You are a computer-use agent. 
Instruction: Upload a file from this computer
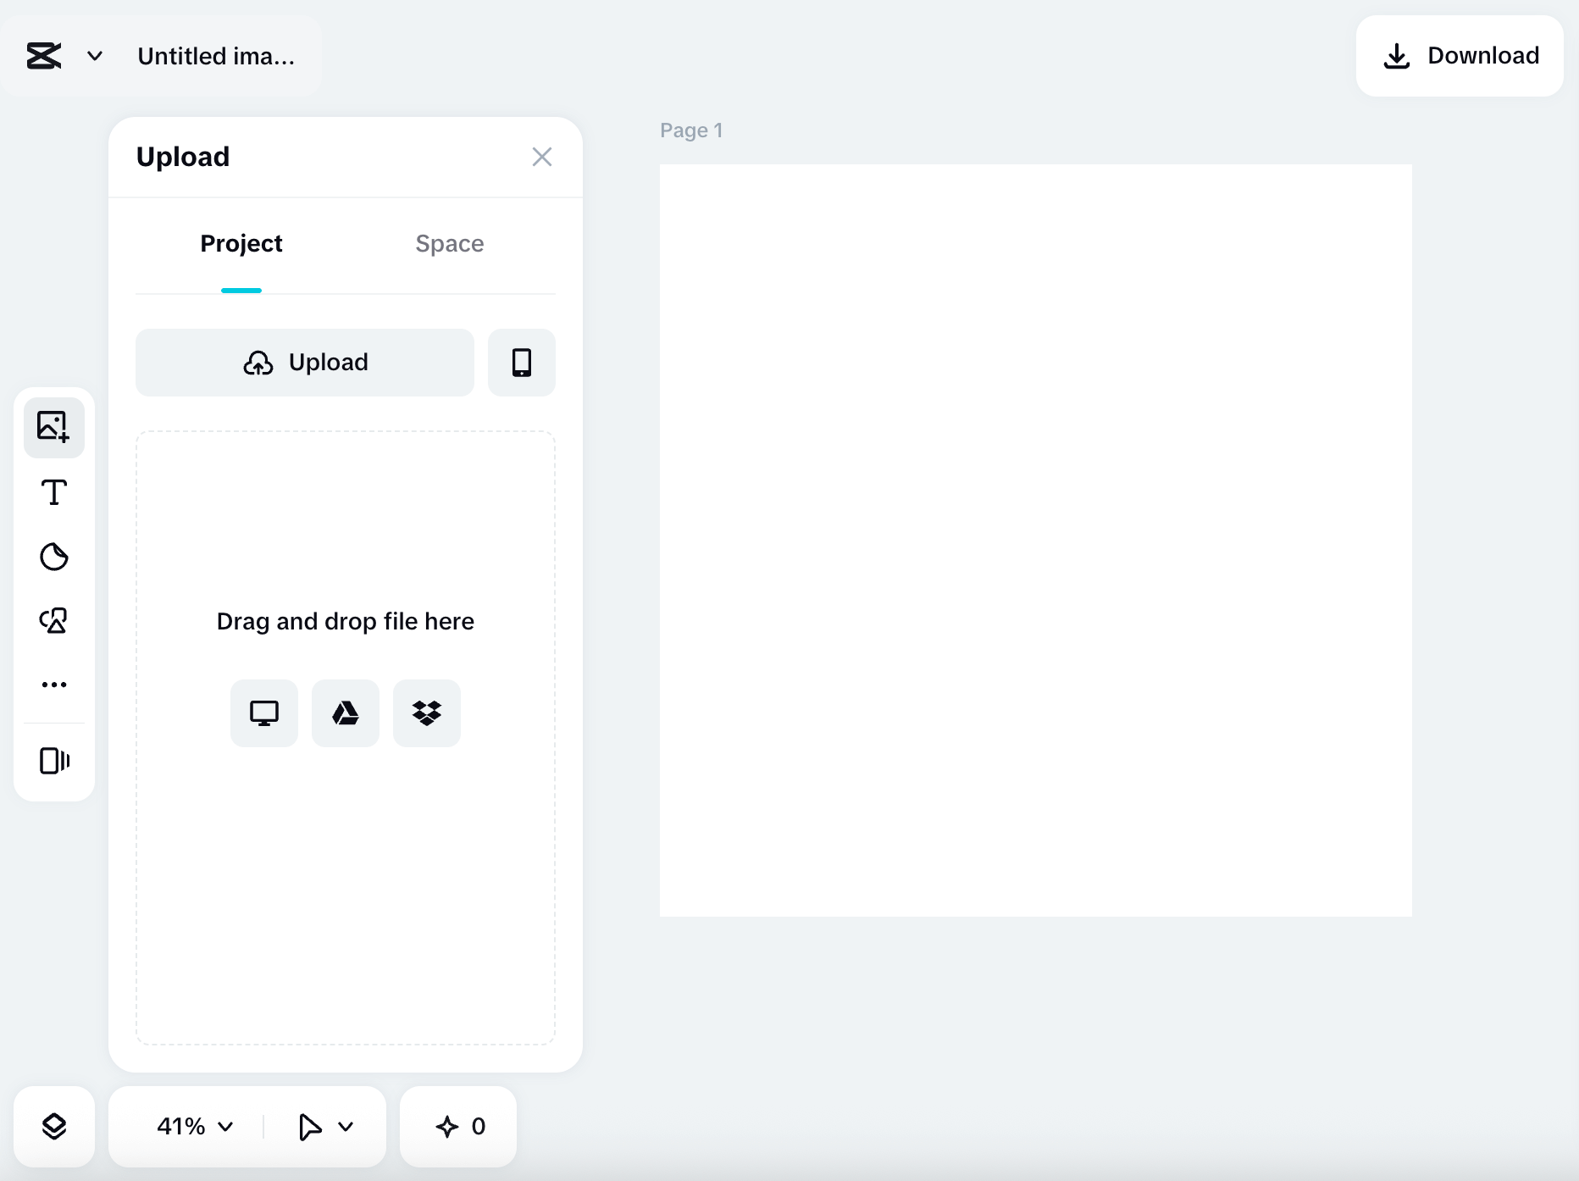pos(263,712)
